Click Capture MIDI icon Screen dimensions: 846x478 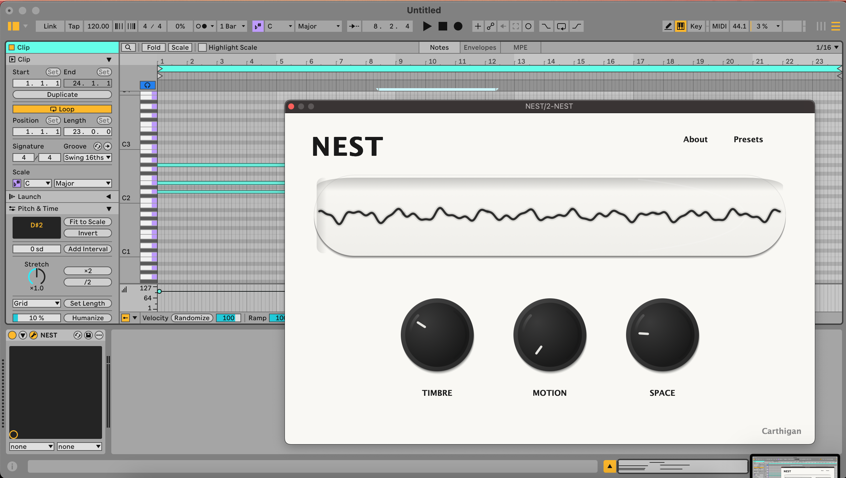(x=516, y=26)
